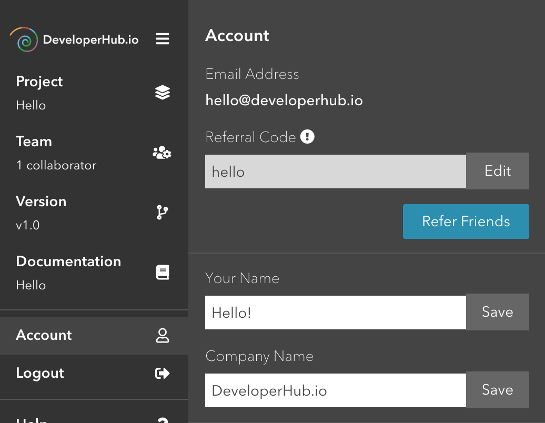545x423 pixels.
Task: Click the Help question mark icon
Action: pyautogui.click(x=163, y=420)
